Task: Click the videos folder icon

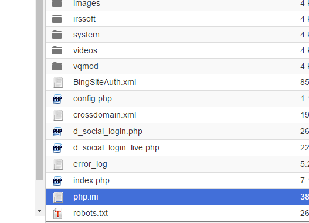Action: tap(57, 50)
